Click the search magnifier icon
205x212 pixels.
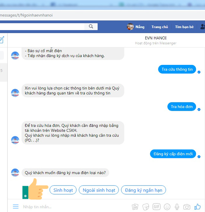[x=91, y=26]
